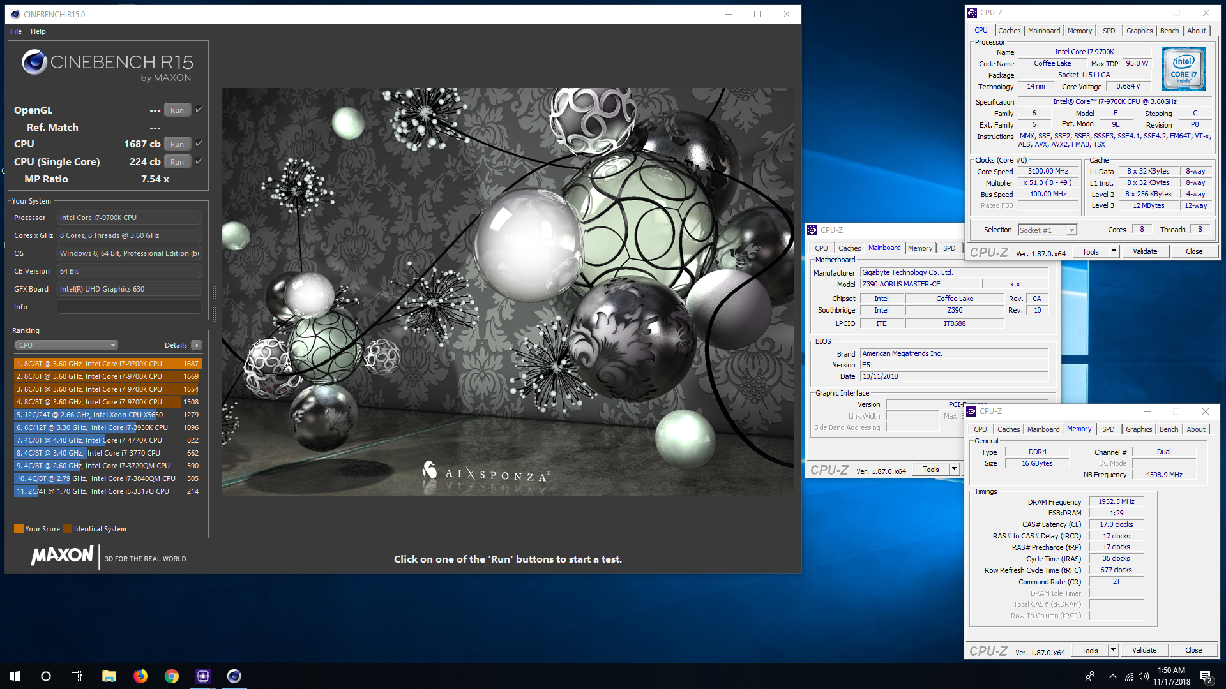Switch to CPU-Z taskbar icon
Image resolution: width=1226 pixels, height=689 pixels.
pyautogui.click(x=203, y=676)
